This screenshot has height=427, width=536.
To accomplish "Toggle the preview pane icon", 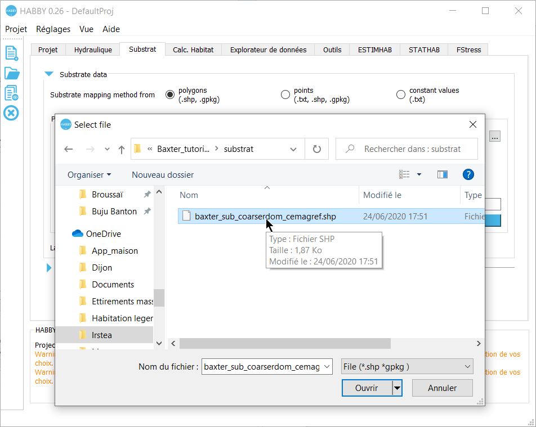I will coord(442,175).
